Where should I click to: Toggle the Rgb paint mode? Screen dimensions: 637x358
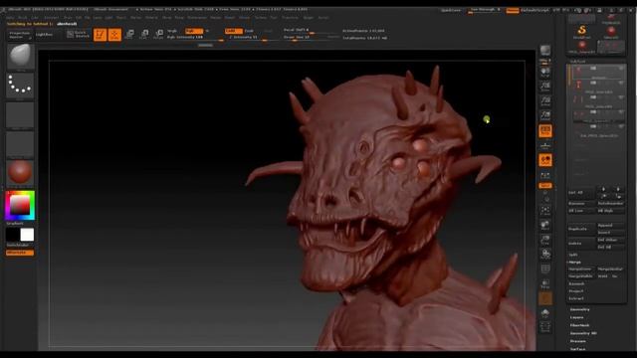coord(193,31)
